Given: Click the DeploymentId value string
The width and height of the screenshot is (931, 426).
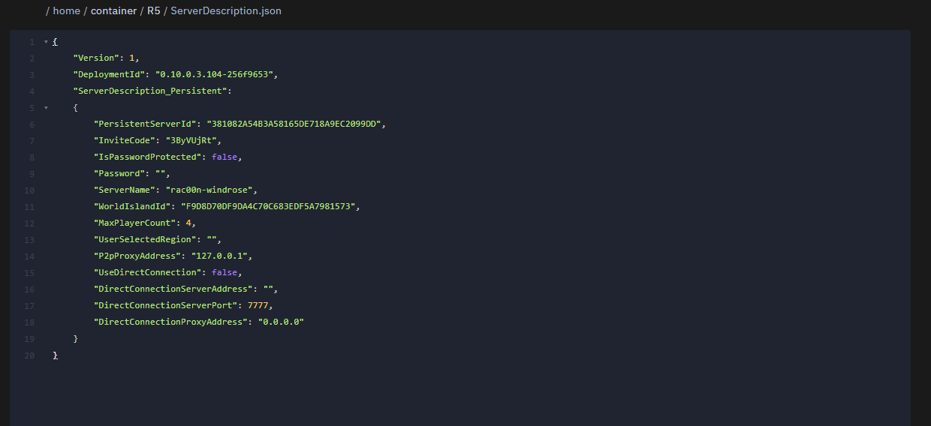Looking at the screenshot, I should coord(216,75).
